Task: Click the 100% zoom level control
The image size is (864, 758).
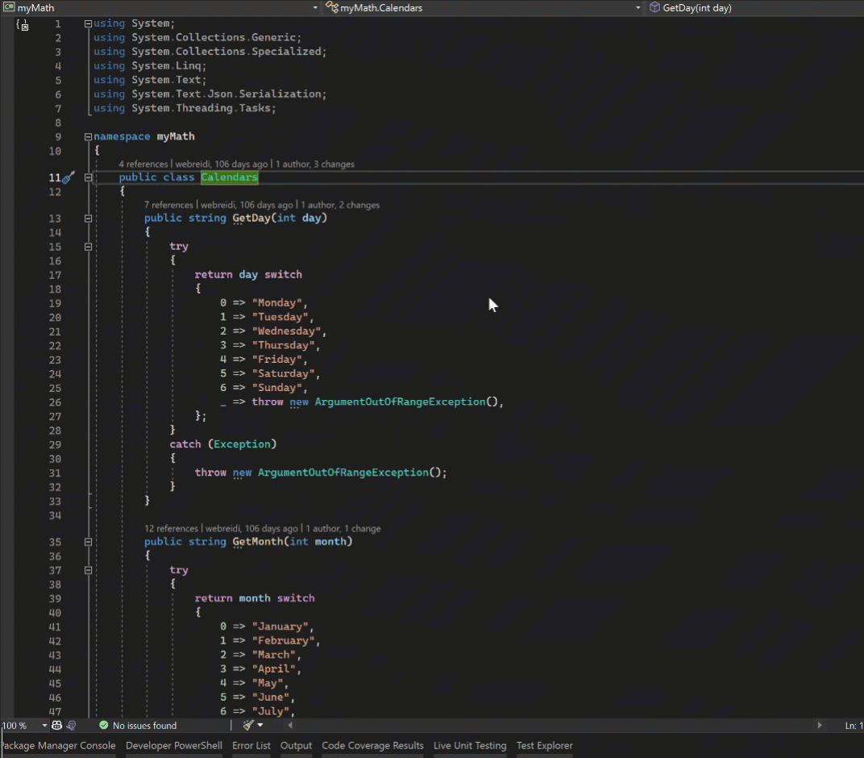Action: 14,724
